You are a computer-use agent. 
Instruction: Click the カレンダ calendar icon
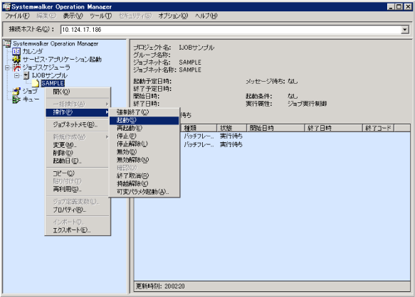click(16, 51)
